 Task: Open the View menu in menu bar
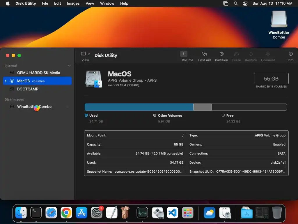(x=90, y=3)
